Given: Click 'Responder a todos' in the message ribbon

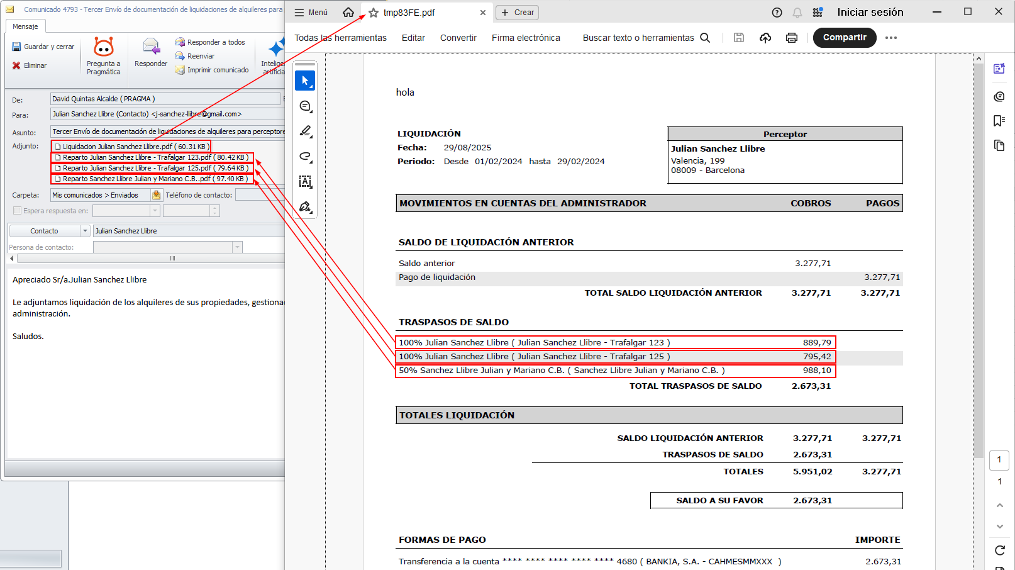Looking at the screenshot, I should [210, 42].
